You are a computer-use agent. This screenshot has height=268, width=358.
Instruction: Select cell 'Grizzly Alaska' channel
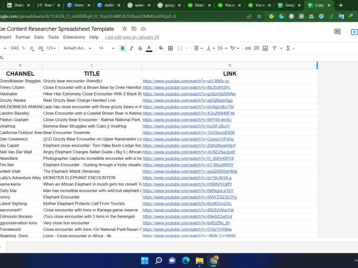point(21,100)
